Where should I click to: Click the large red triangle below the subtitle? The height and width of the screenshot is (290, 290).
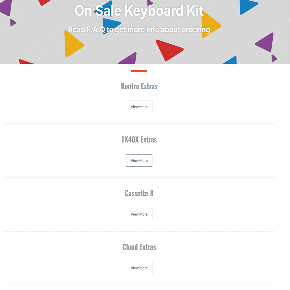168,49
